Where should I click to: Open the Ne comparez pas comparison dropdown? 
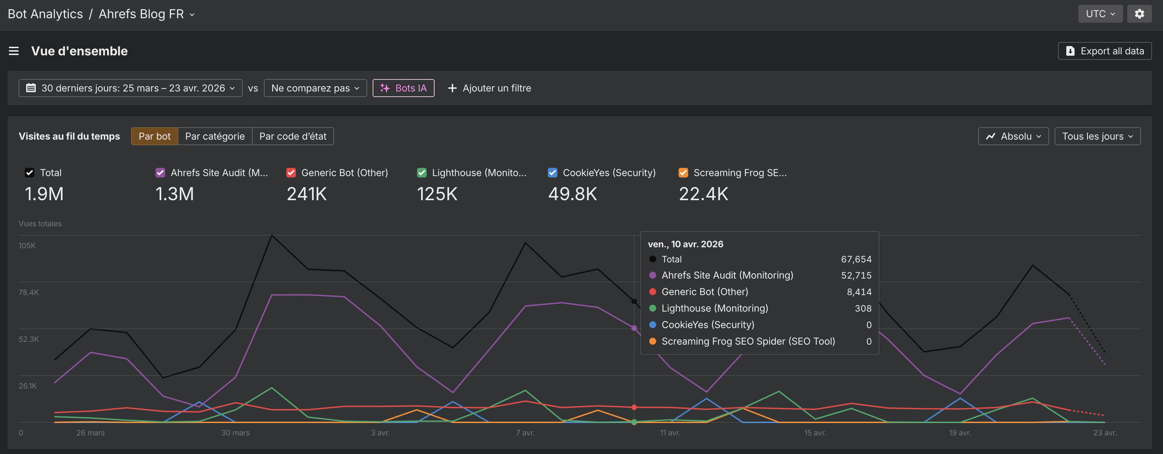pos(315,88)
